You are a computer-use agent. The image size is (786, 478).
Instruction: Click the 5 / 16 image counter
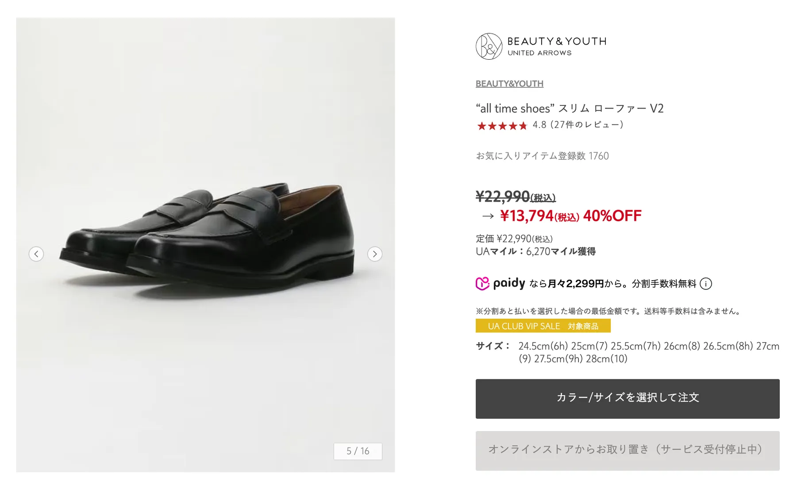358,451
